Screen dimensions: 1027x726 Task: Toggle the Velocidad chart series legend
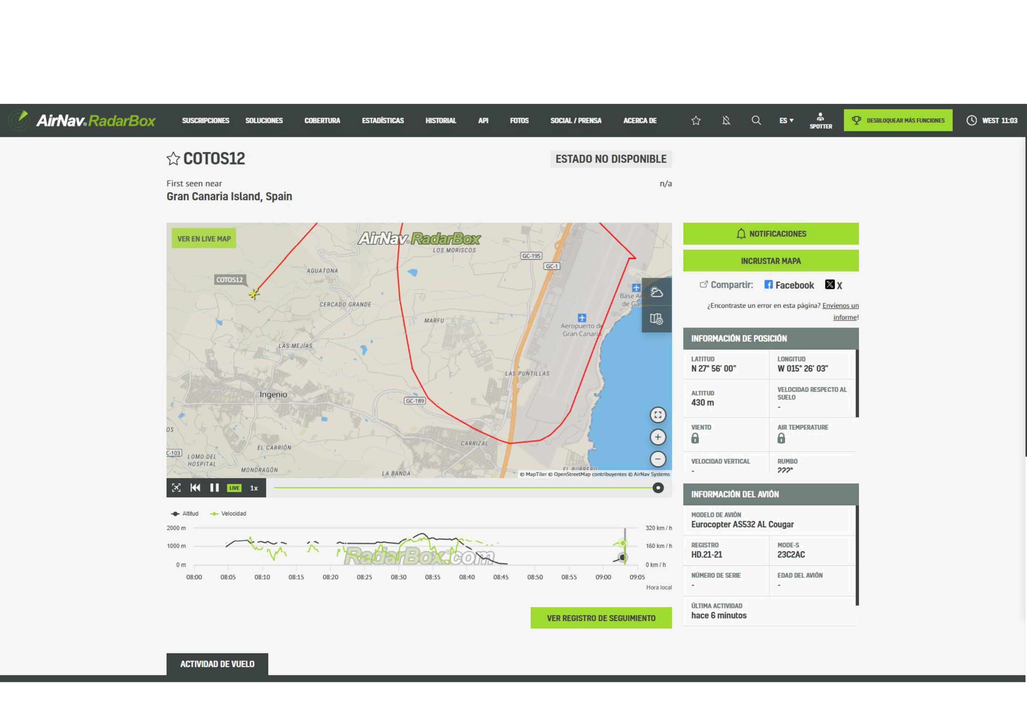[228, 514]
